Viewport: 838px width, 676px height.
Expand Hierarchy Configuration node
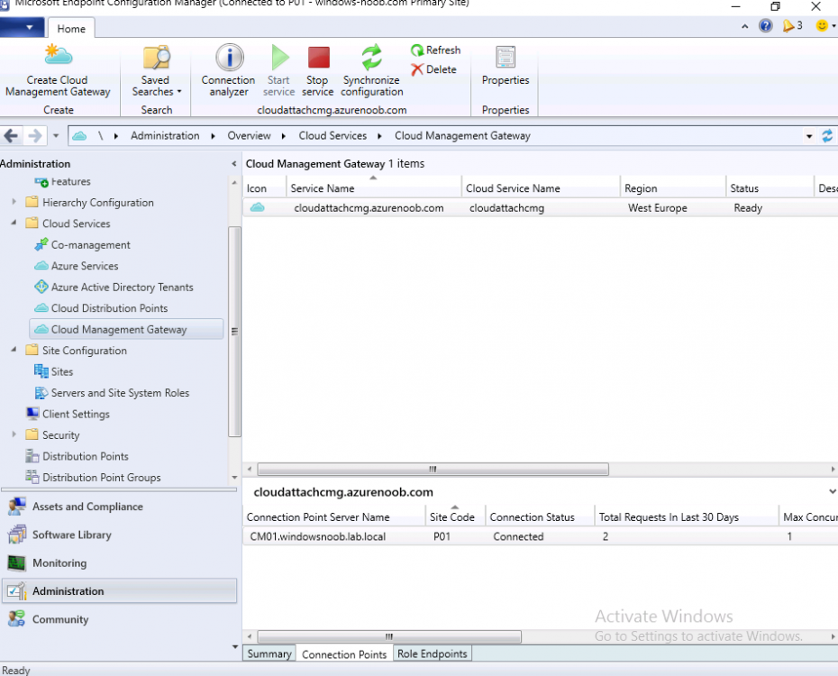tap(14, 202)
